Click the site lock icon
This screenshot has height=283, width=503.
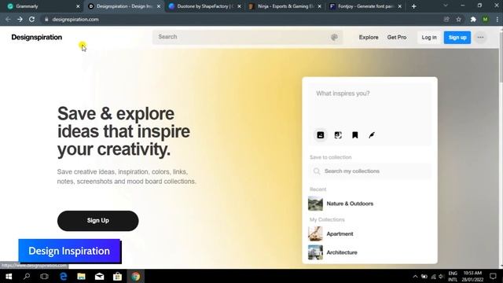tap(46, 19)
